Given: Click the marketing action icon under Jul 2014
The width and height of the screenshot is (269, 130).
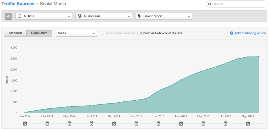Looking at the screenshot, I should (x=92, y=123).
